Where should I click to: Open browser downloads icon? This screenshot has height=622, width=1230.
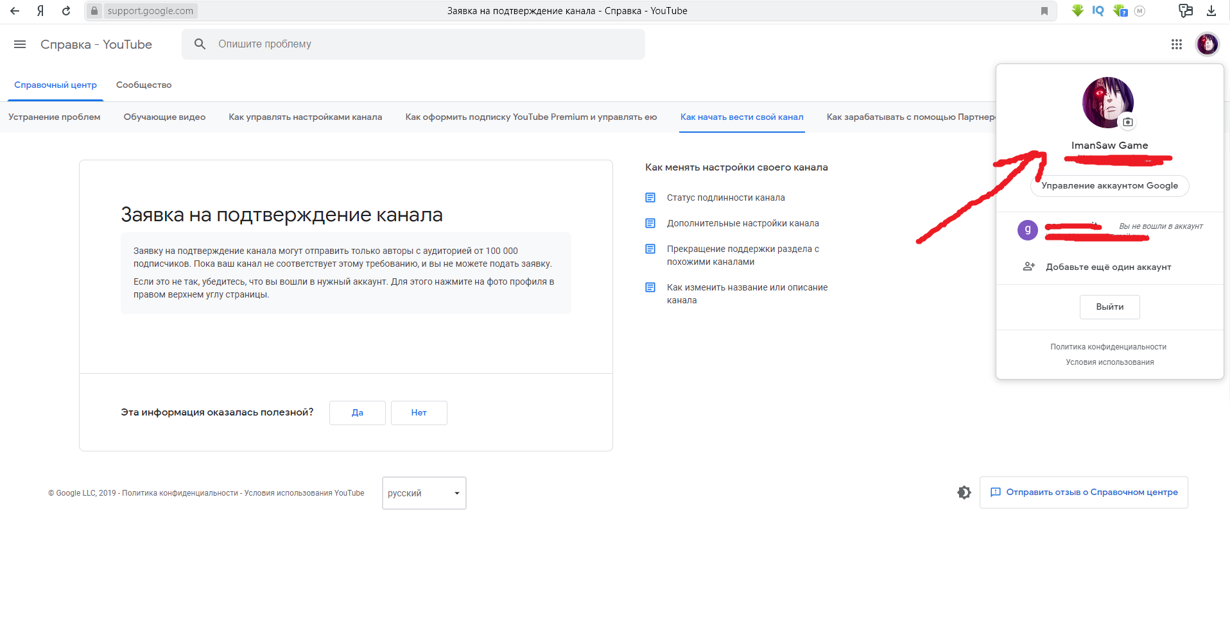pos(1211,11)
